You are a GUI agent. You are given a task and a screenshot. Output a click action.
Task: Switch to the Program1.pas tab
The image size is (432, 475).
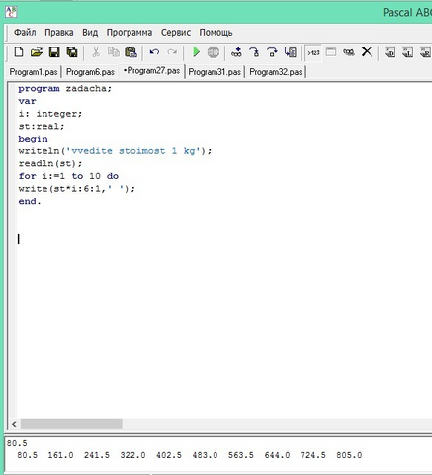(34, 72)
